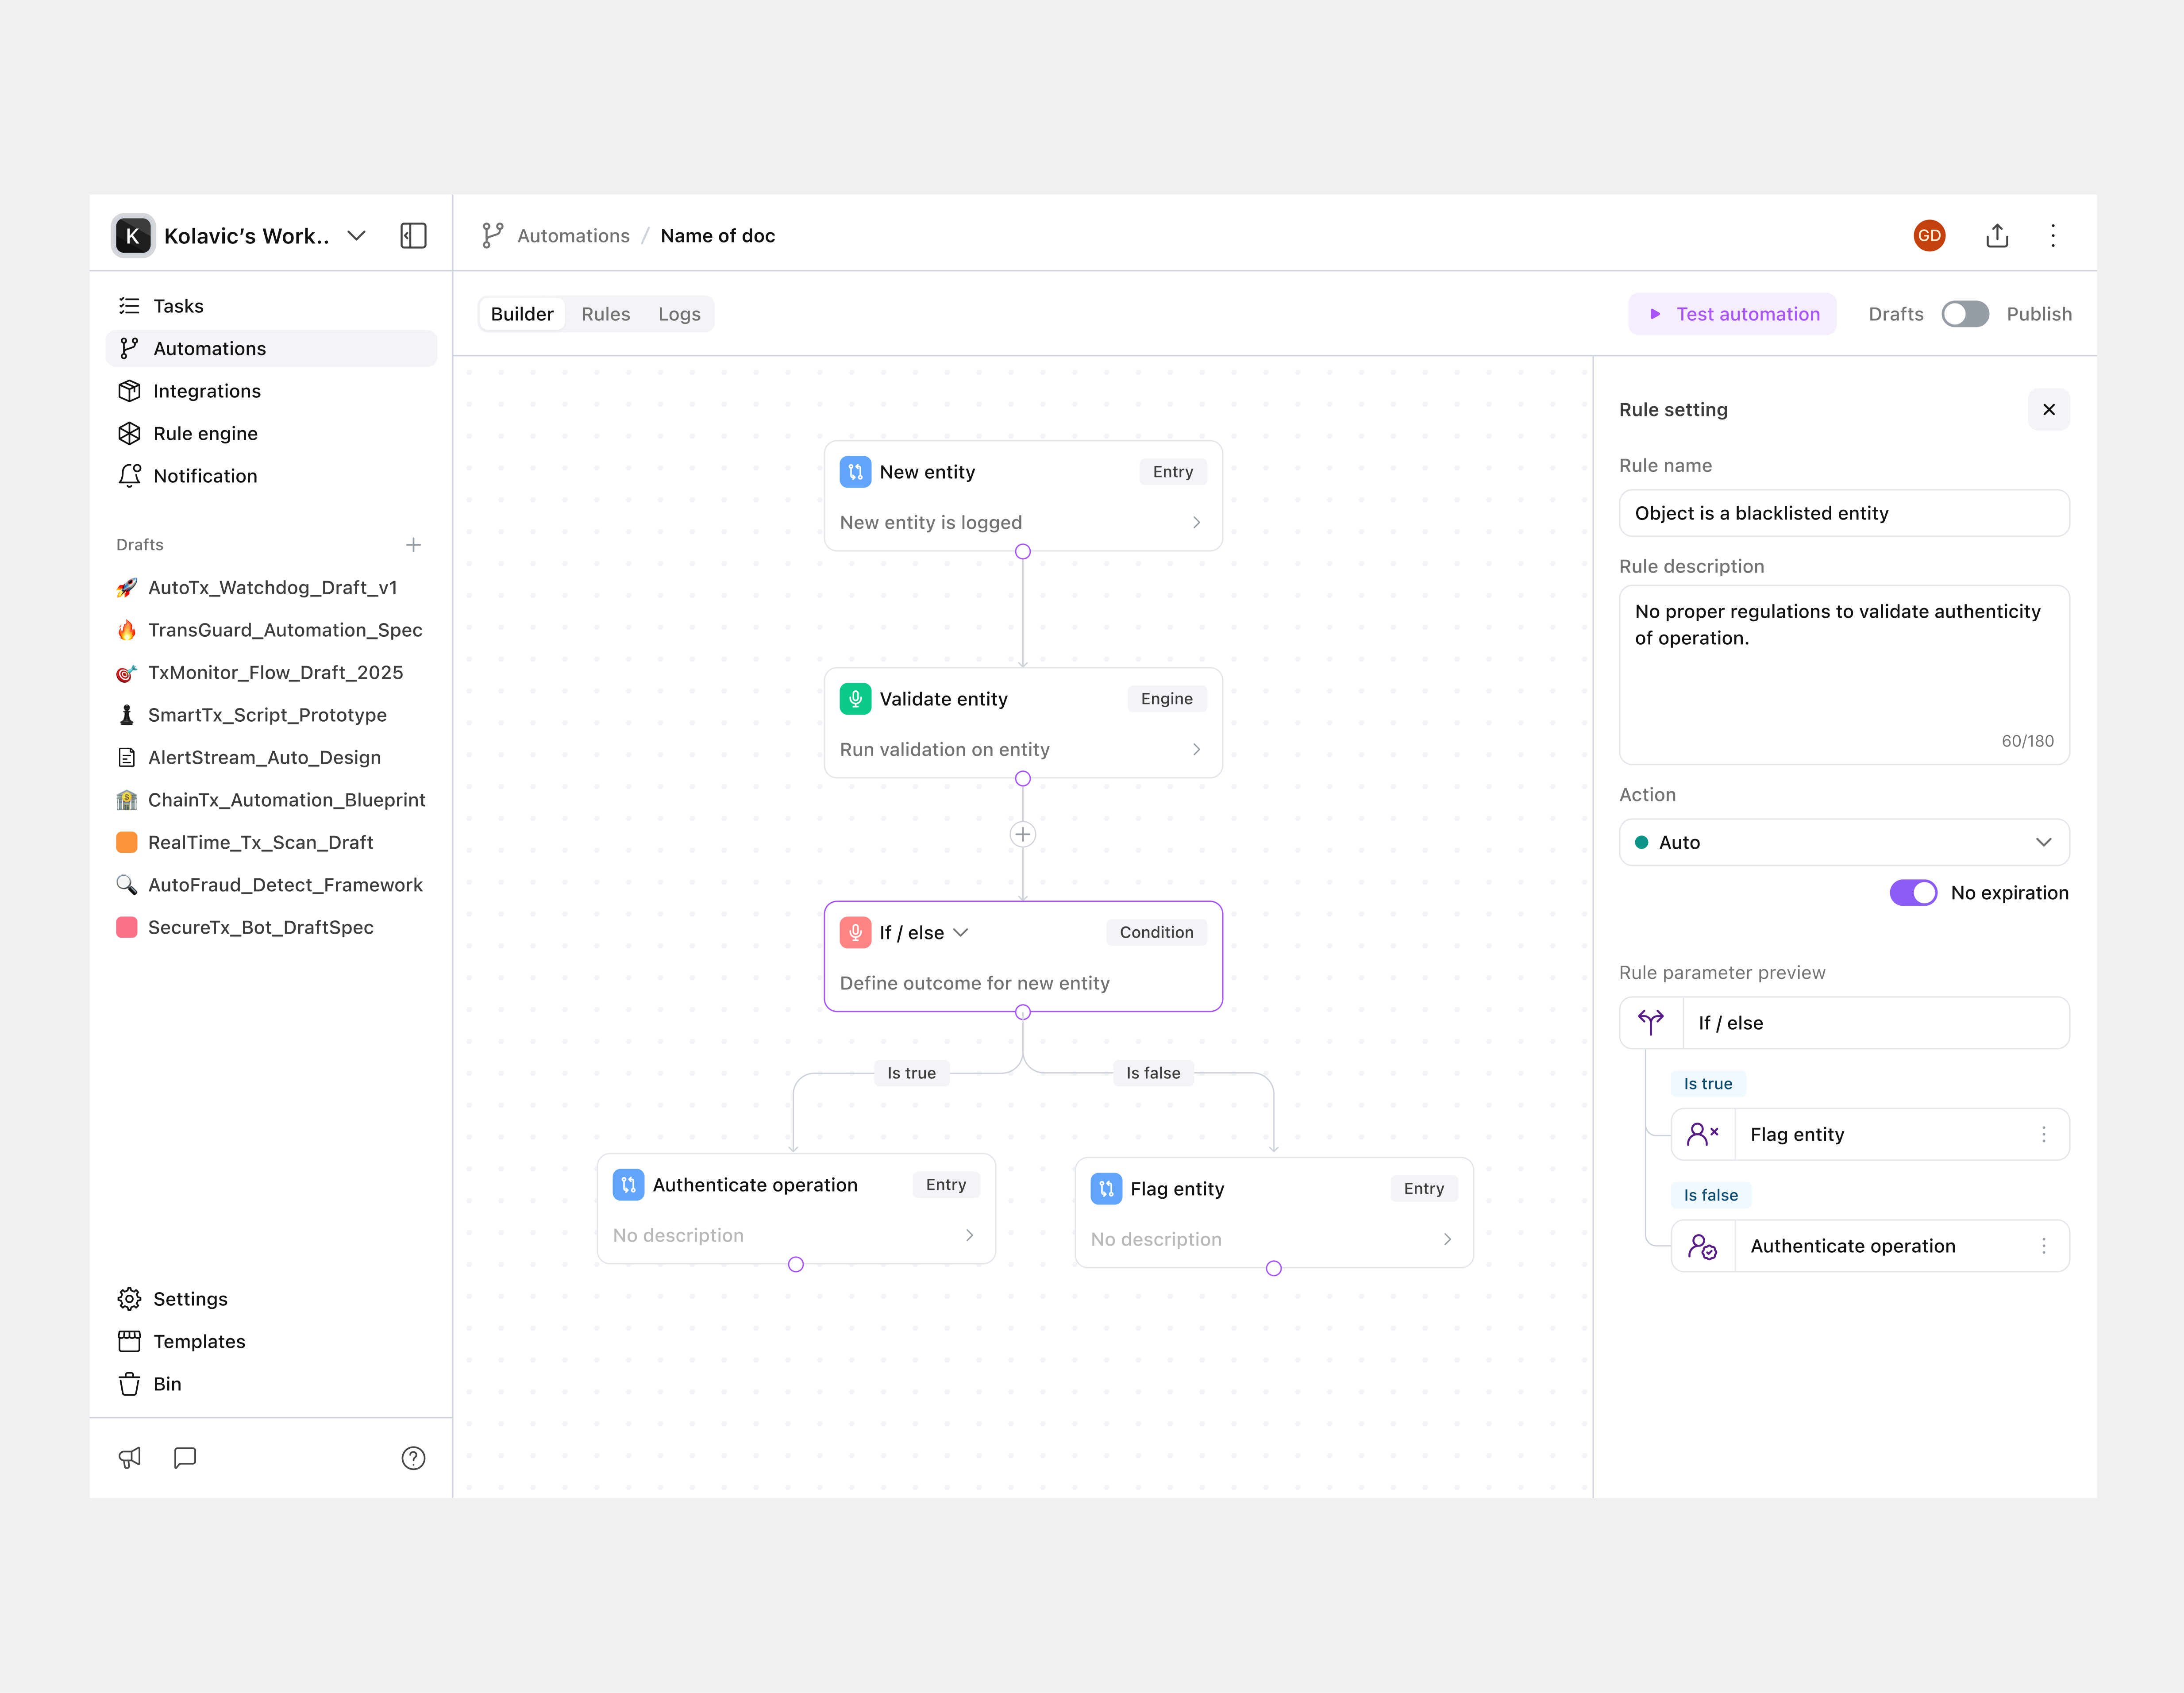Click the Flag entity user-x icon in preview
Image resolution: width=2184 pixels, height=1693 pixels.
click(x=1702, y=1134)
